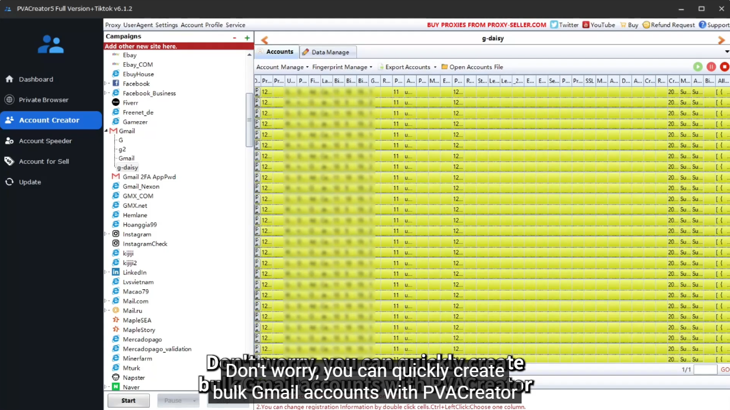Viewport: 730px width, 410px height.
Task: Collapse the Gmail campaign node
Action: pos(107,131)
